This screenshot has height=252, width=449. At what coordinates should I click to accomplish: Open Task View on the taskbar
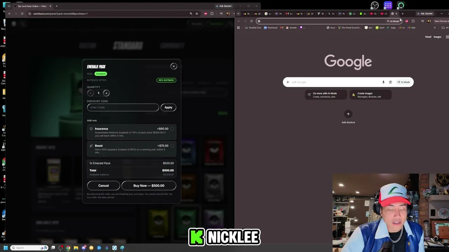(53, 248)
